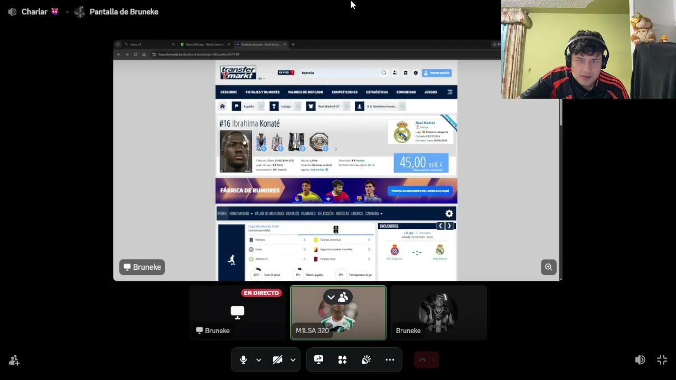This screenshot has height=380, width=676.
Task: Open the soundboard icon
Action: (366, 360)
